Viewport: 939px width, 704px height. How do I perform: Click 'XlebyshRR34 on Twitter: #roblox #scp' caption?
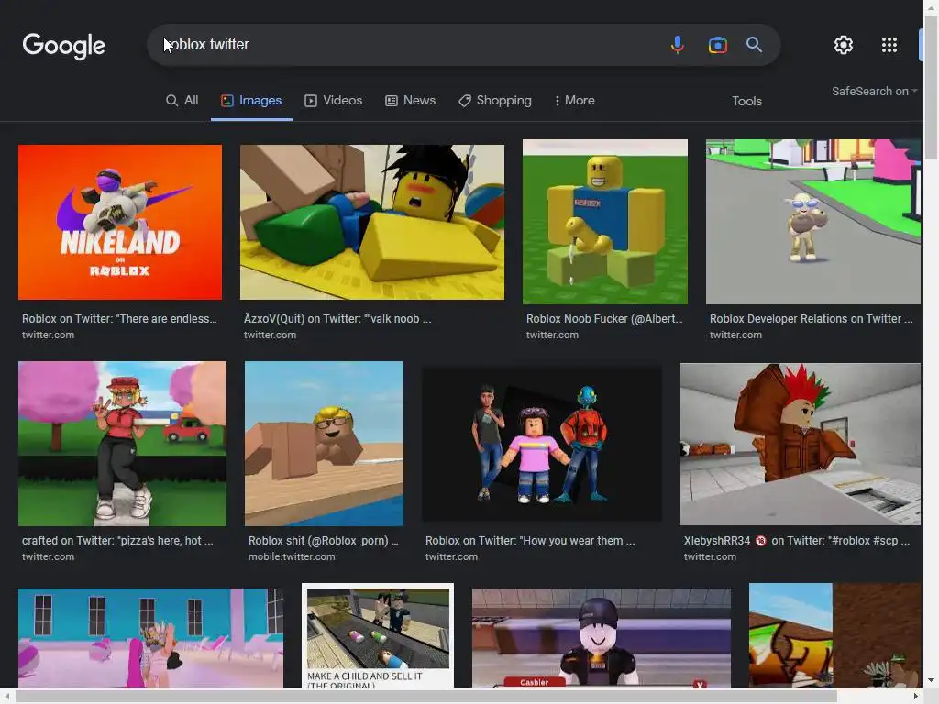click(x=797, y=541)
